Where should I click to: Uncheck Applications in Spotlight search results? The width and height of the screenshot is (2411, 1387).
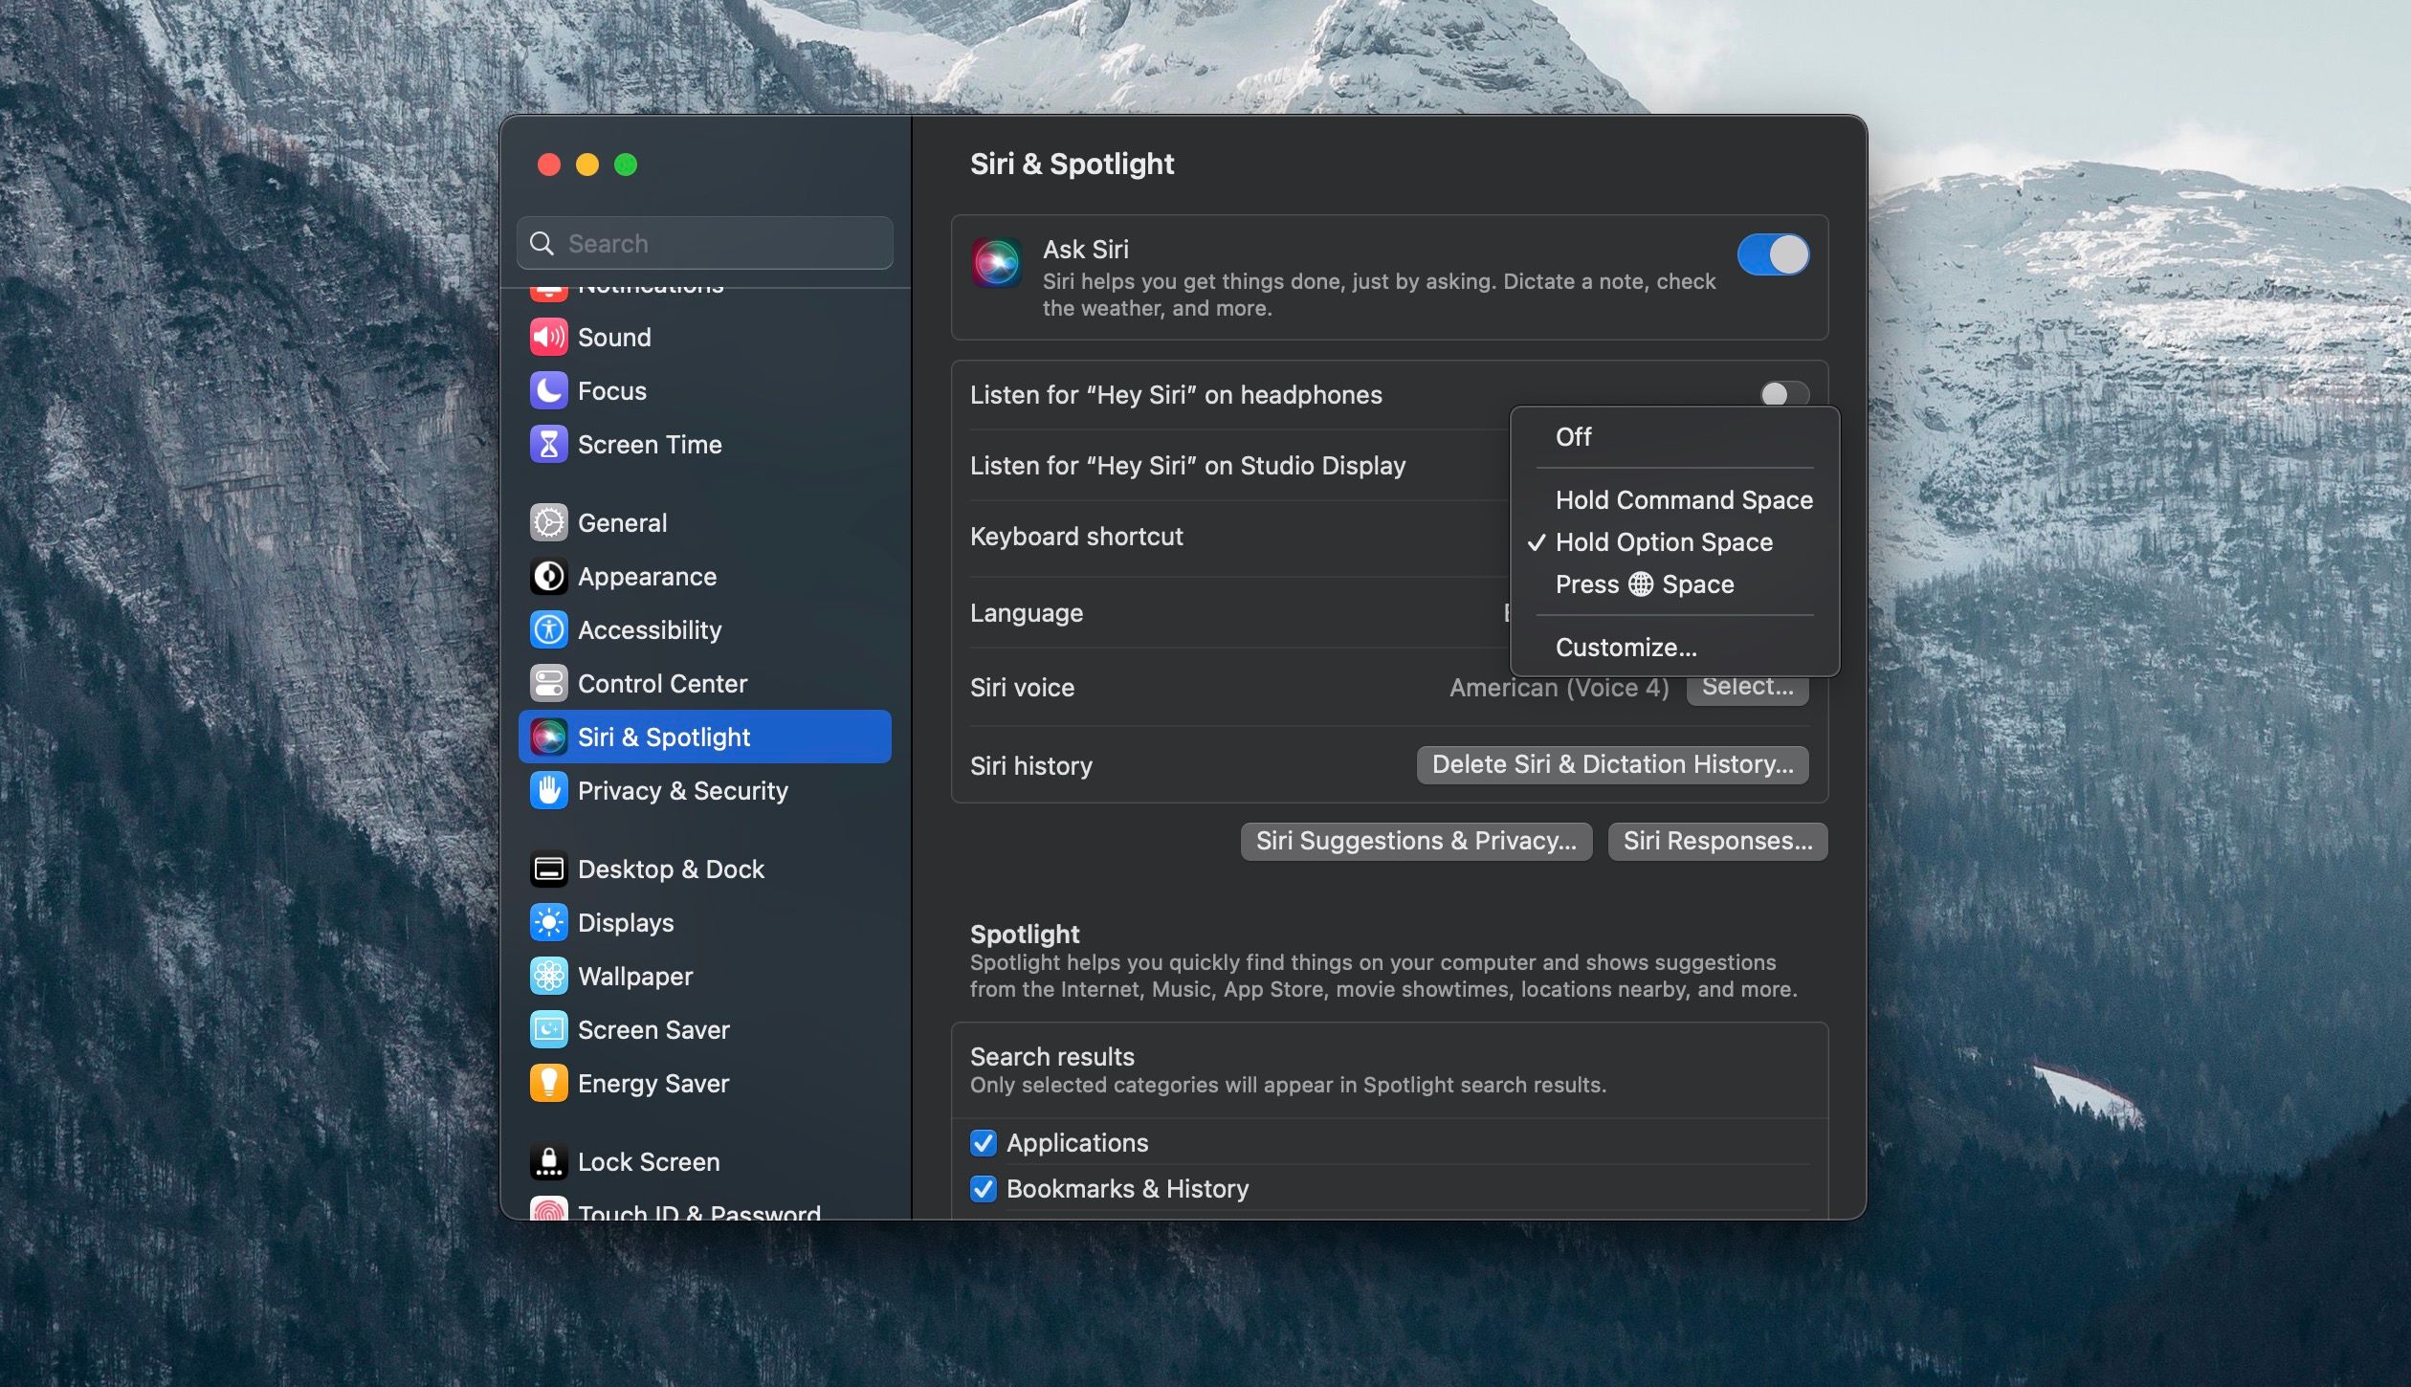984,1142
